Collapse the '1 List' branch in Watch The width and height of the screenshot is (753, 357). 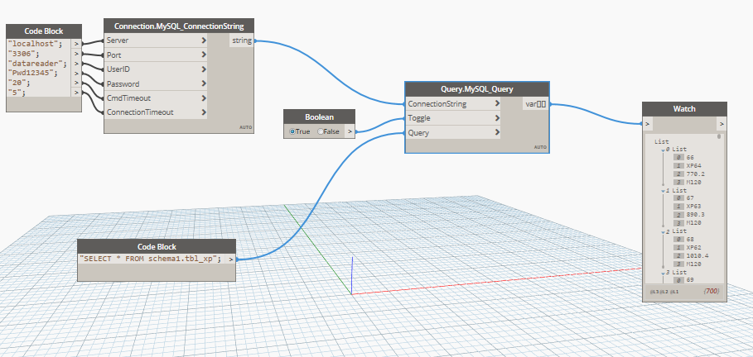click(664, 191)
